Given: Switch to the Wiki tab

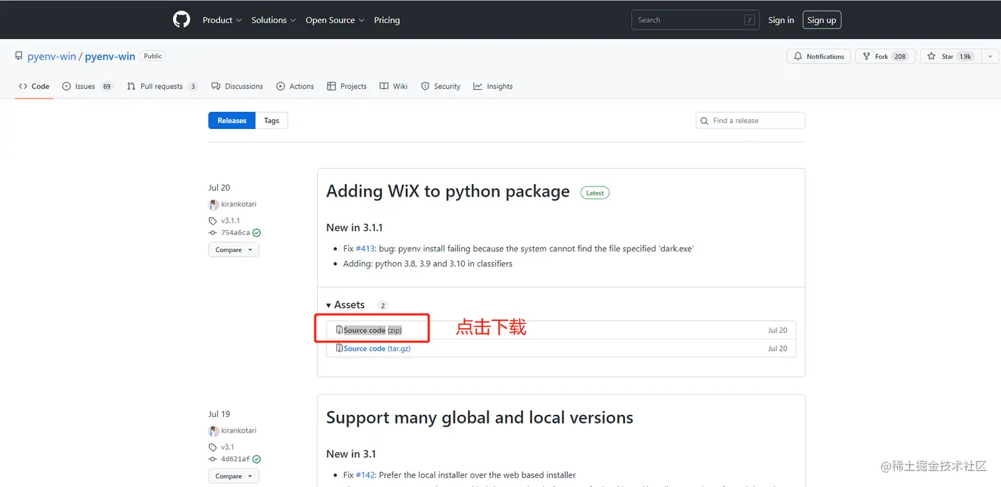Looking at the screenshot, I should (393, 86).
